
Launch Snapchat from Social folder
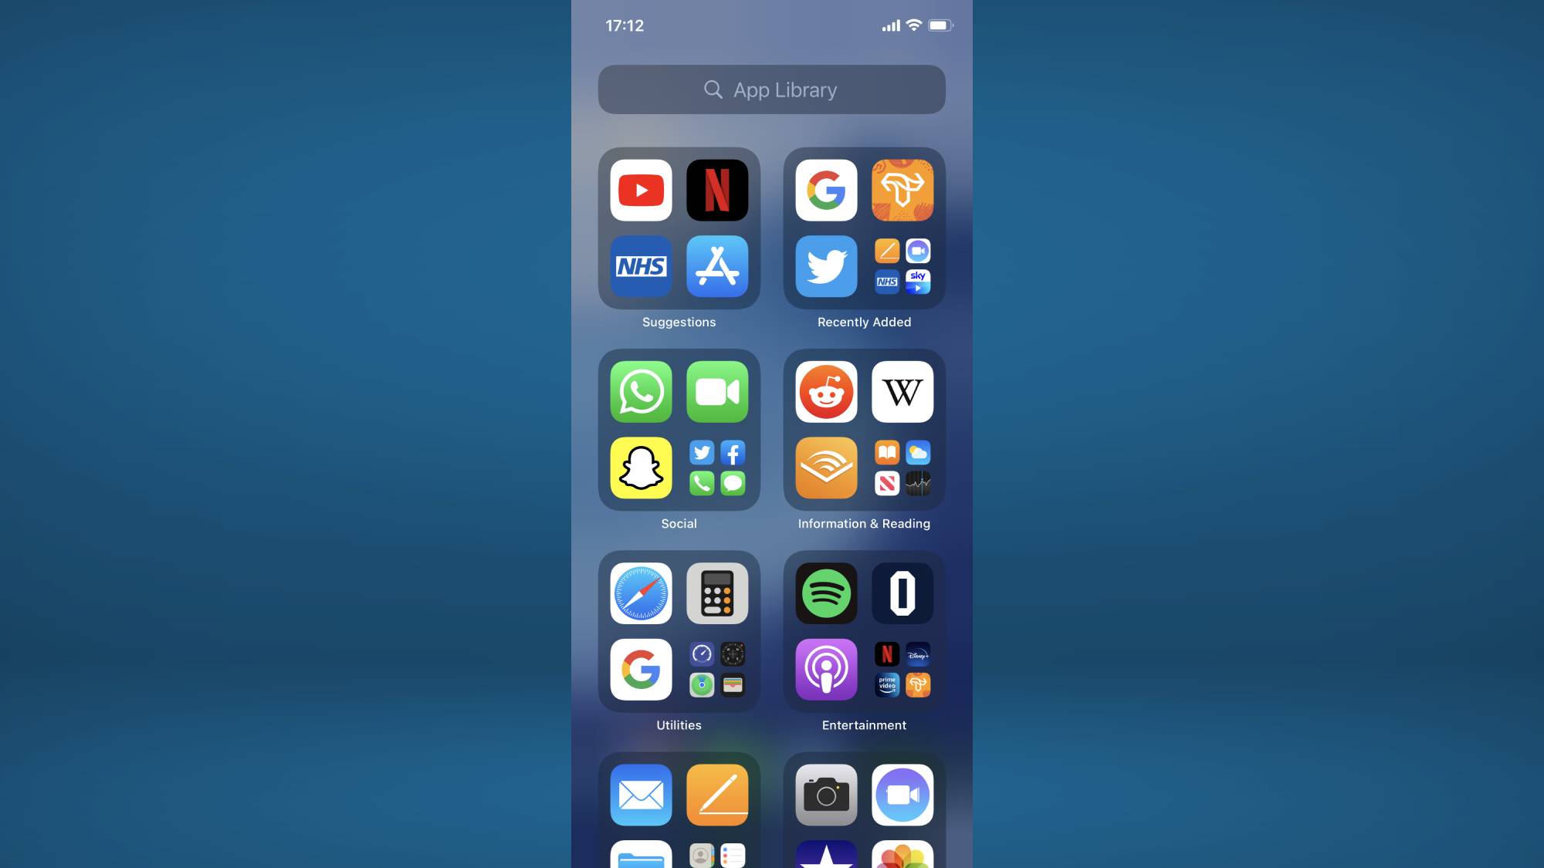click(642, 466)
